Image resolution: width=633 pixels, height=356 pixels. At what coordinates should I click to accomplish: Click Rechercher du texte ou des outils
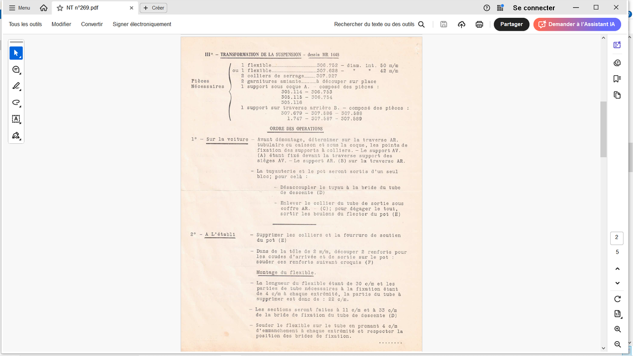[379, 24]
